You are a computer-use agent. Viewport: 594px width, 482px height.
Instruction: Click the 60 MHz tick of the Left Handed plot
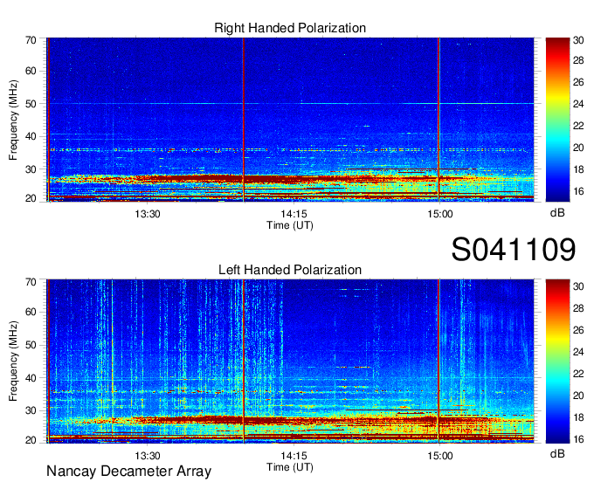point(31,312)
